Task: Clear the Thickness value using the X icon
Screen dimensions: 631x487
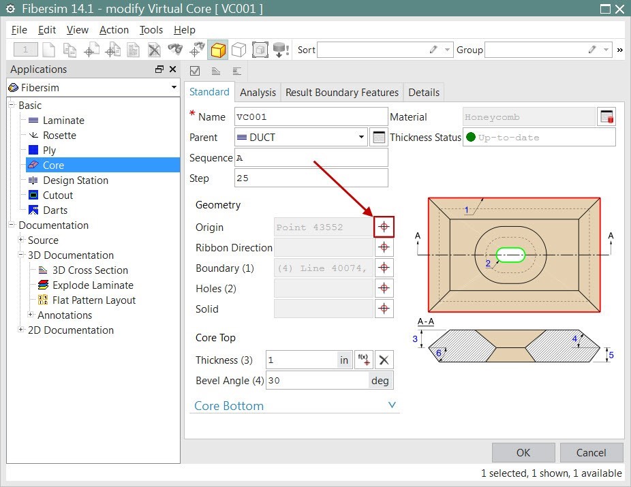Action: coord(383,360)
